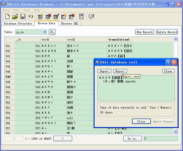Click the magnifier Find button
Screen dimensions: 183x151
[x=52, y=32]
